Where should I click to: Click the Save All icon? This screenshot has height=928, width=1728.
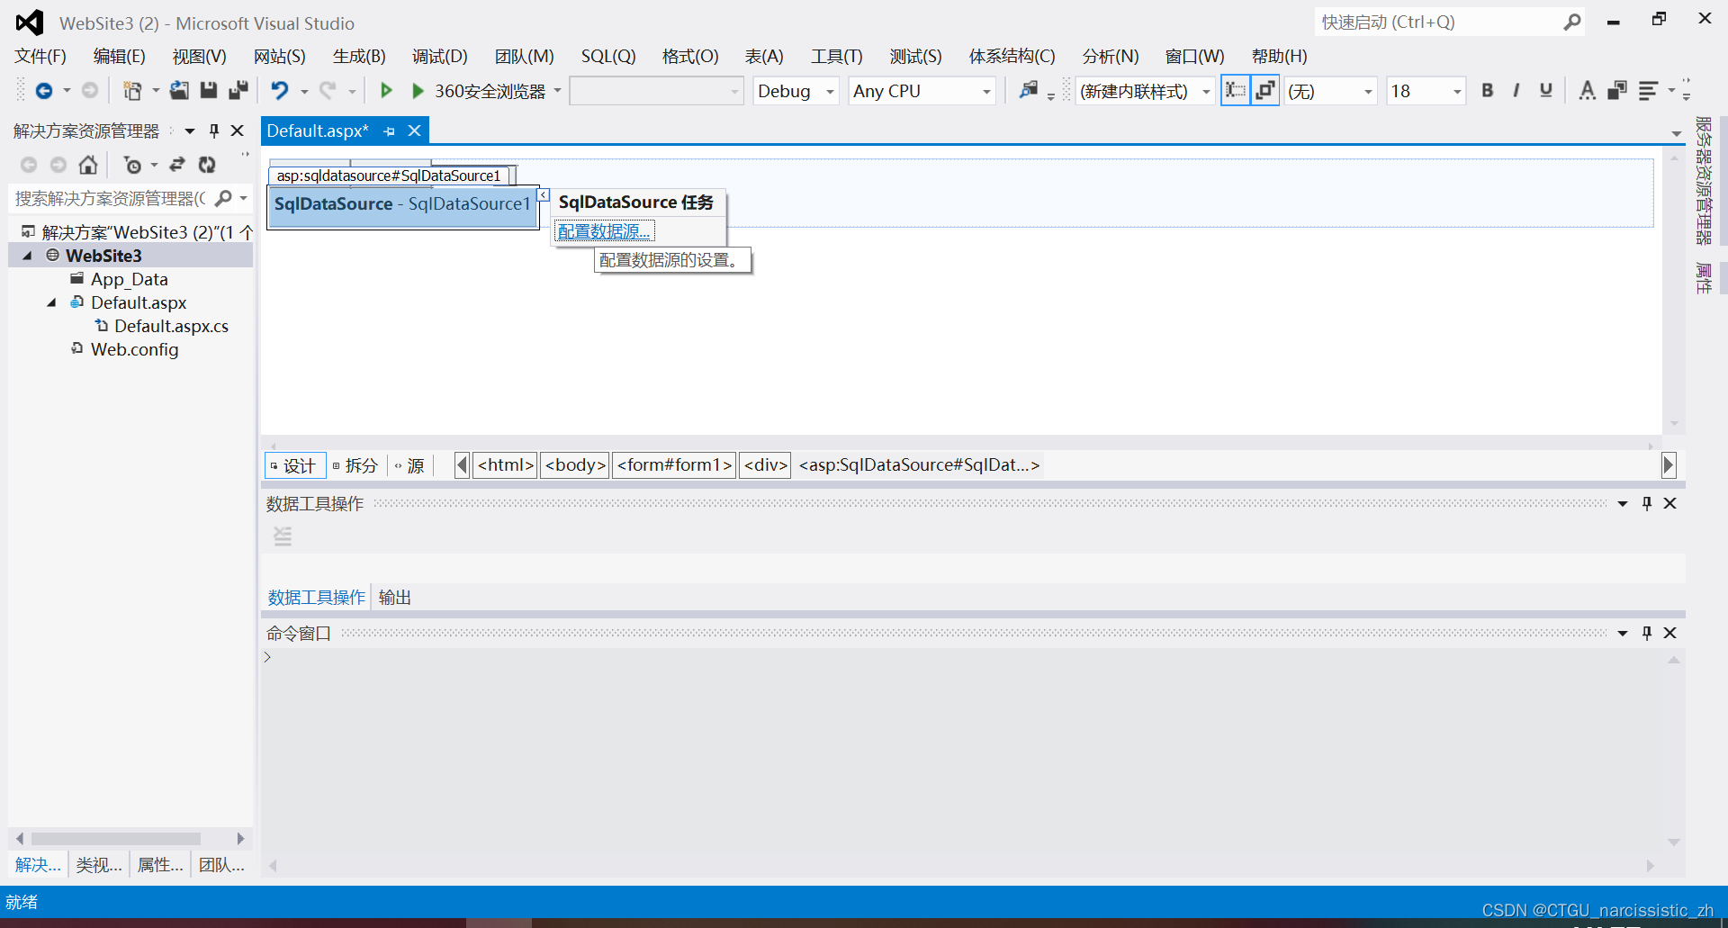click(x=238, y=90)
